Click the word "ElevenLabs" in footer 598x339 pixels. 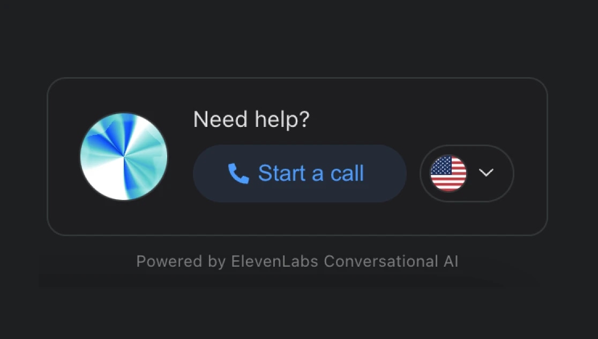coord(274,261)
